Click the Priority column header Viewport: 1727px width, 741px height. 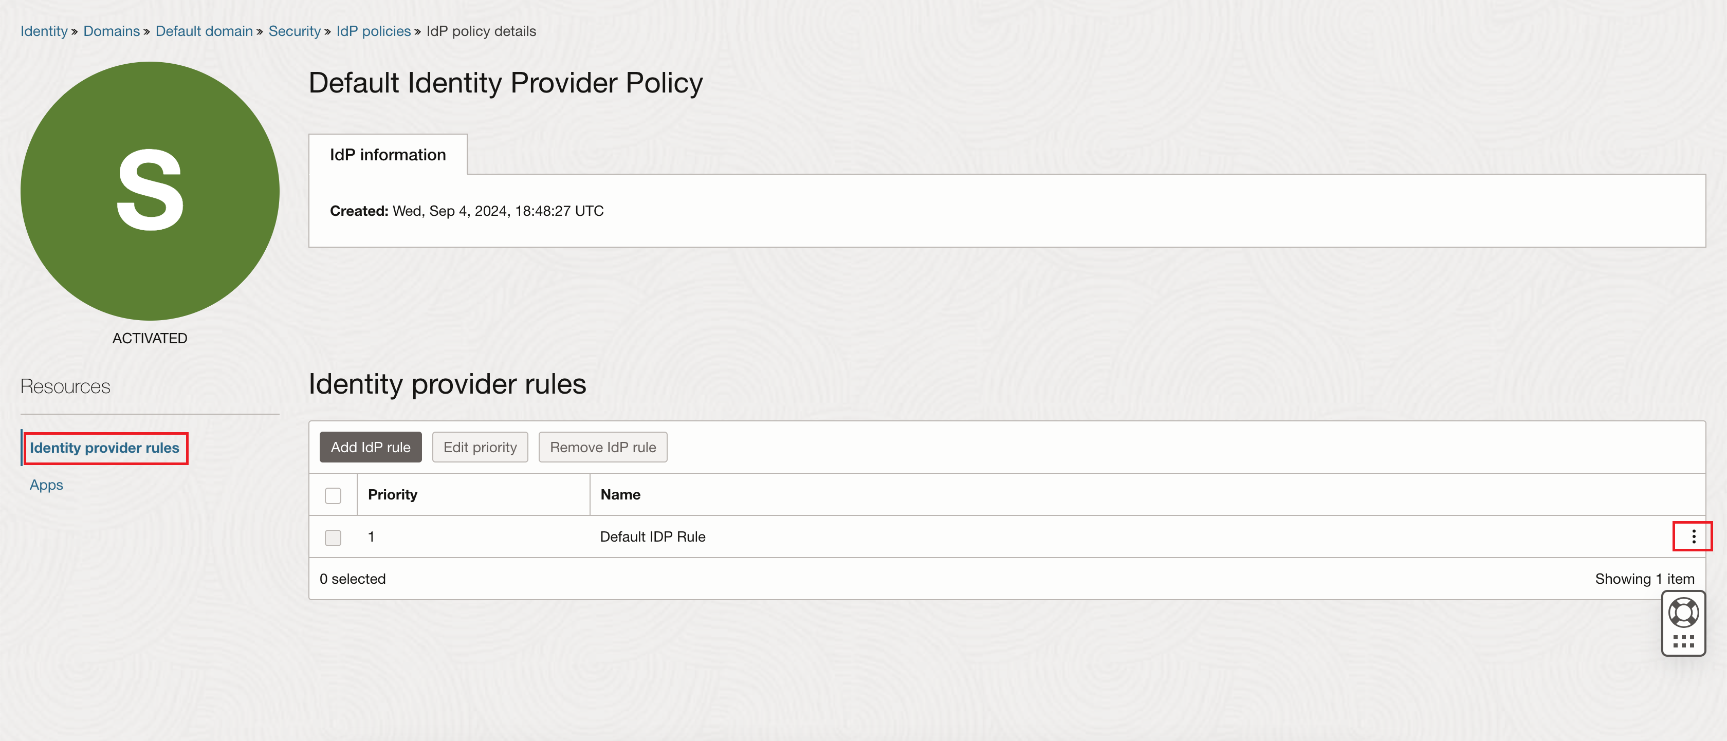pyautogui.click(x=393, y=494)
